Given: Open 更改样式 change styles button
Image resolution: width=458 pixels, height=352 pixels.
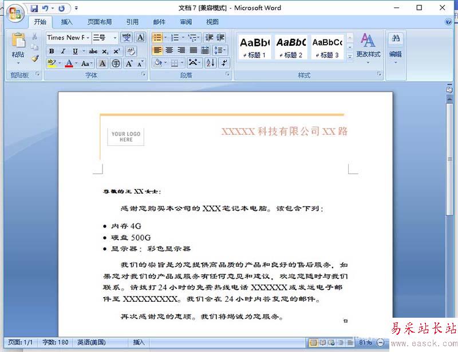Looking at the screenshot, I should click(x=368, y=48).
